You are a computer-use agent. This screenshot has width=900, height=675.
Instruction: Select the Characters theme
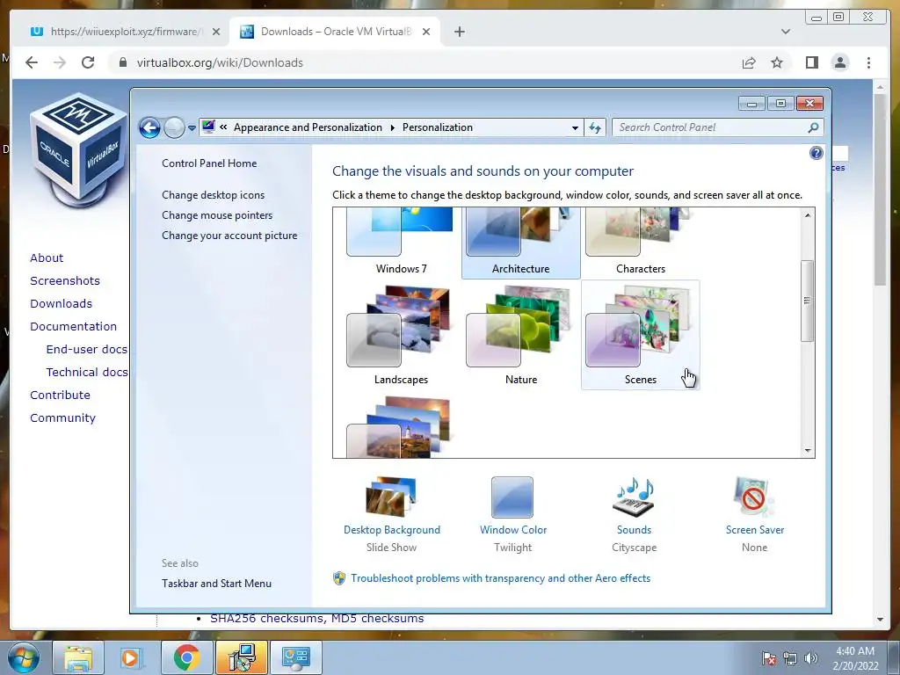tap(640, 243)
